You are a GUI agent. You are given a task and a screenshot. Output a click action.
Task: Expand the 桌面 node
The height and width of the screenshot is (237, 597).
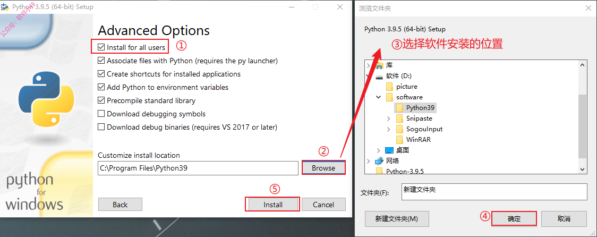coord(379,150)
